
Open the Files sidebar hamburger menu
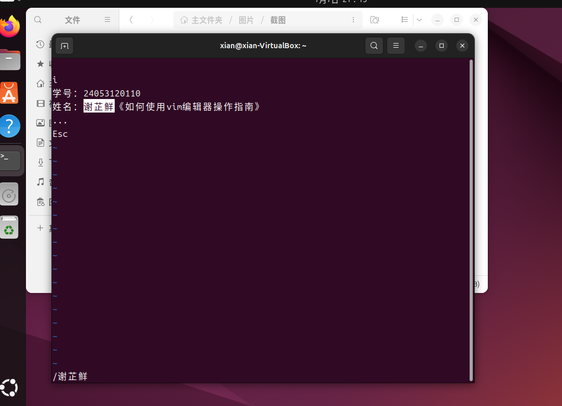[x=107, y=20]
